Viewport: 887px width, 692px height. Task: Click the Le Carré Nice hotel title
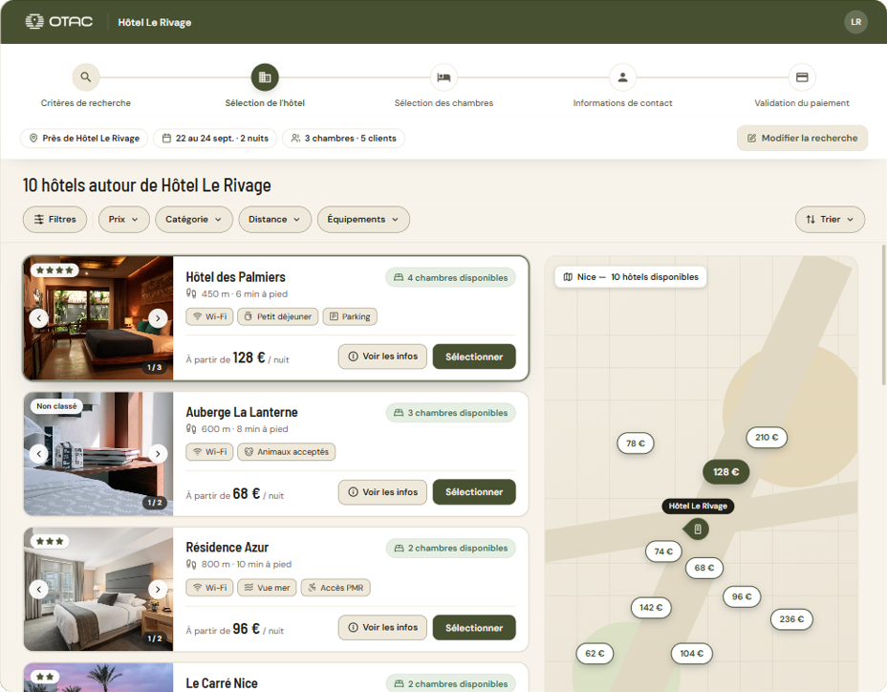point(222,683)
